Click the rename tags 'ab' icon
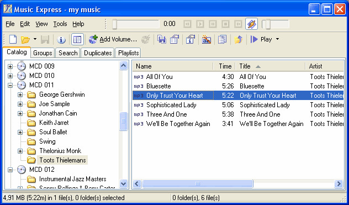Screen dimensions: 349x205 click(x=207, y=39)
